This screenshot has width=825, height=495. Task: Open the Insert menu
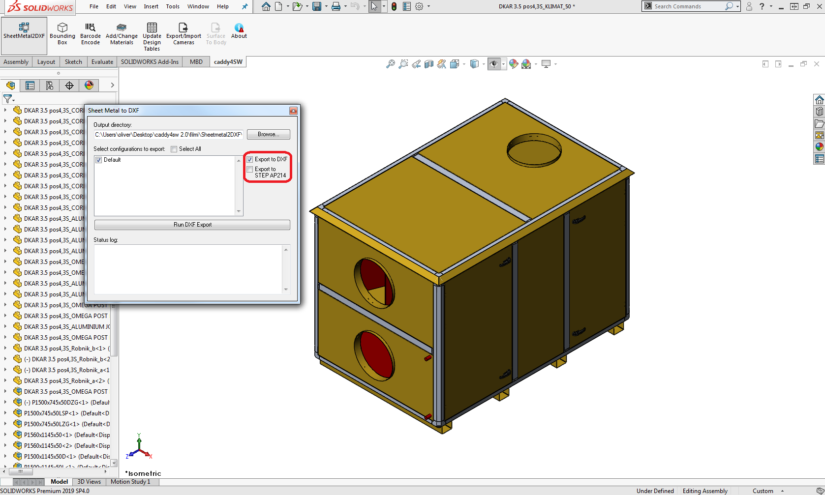[151, 6]
